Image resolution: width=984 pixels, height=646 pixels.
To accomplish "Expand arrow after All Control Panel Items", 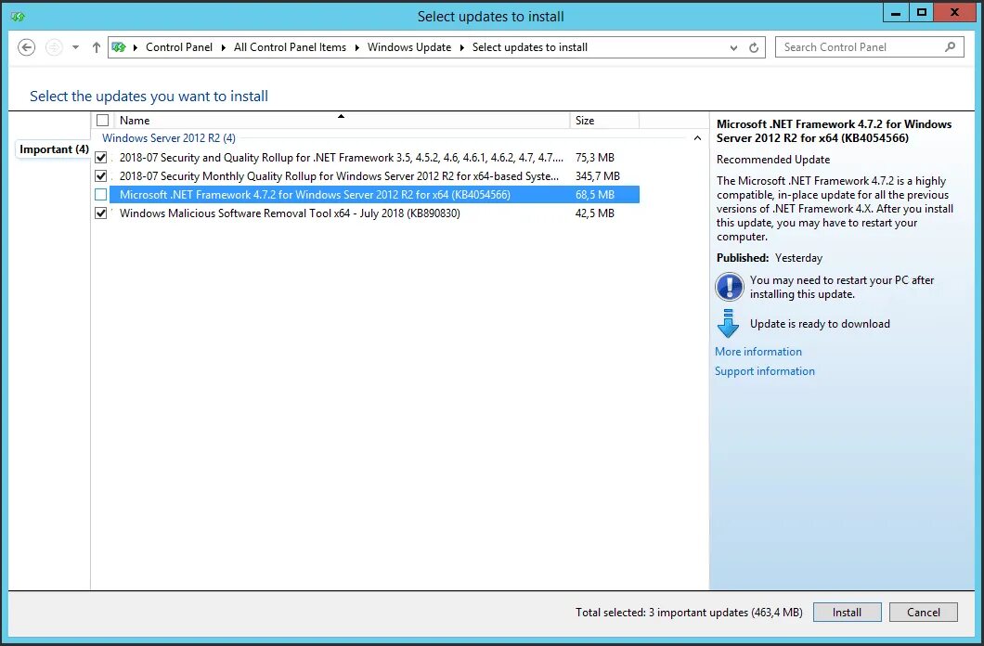I will (x=356, y=47).
